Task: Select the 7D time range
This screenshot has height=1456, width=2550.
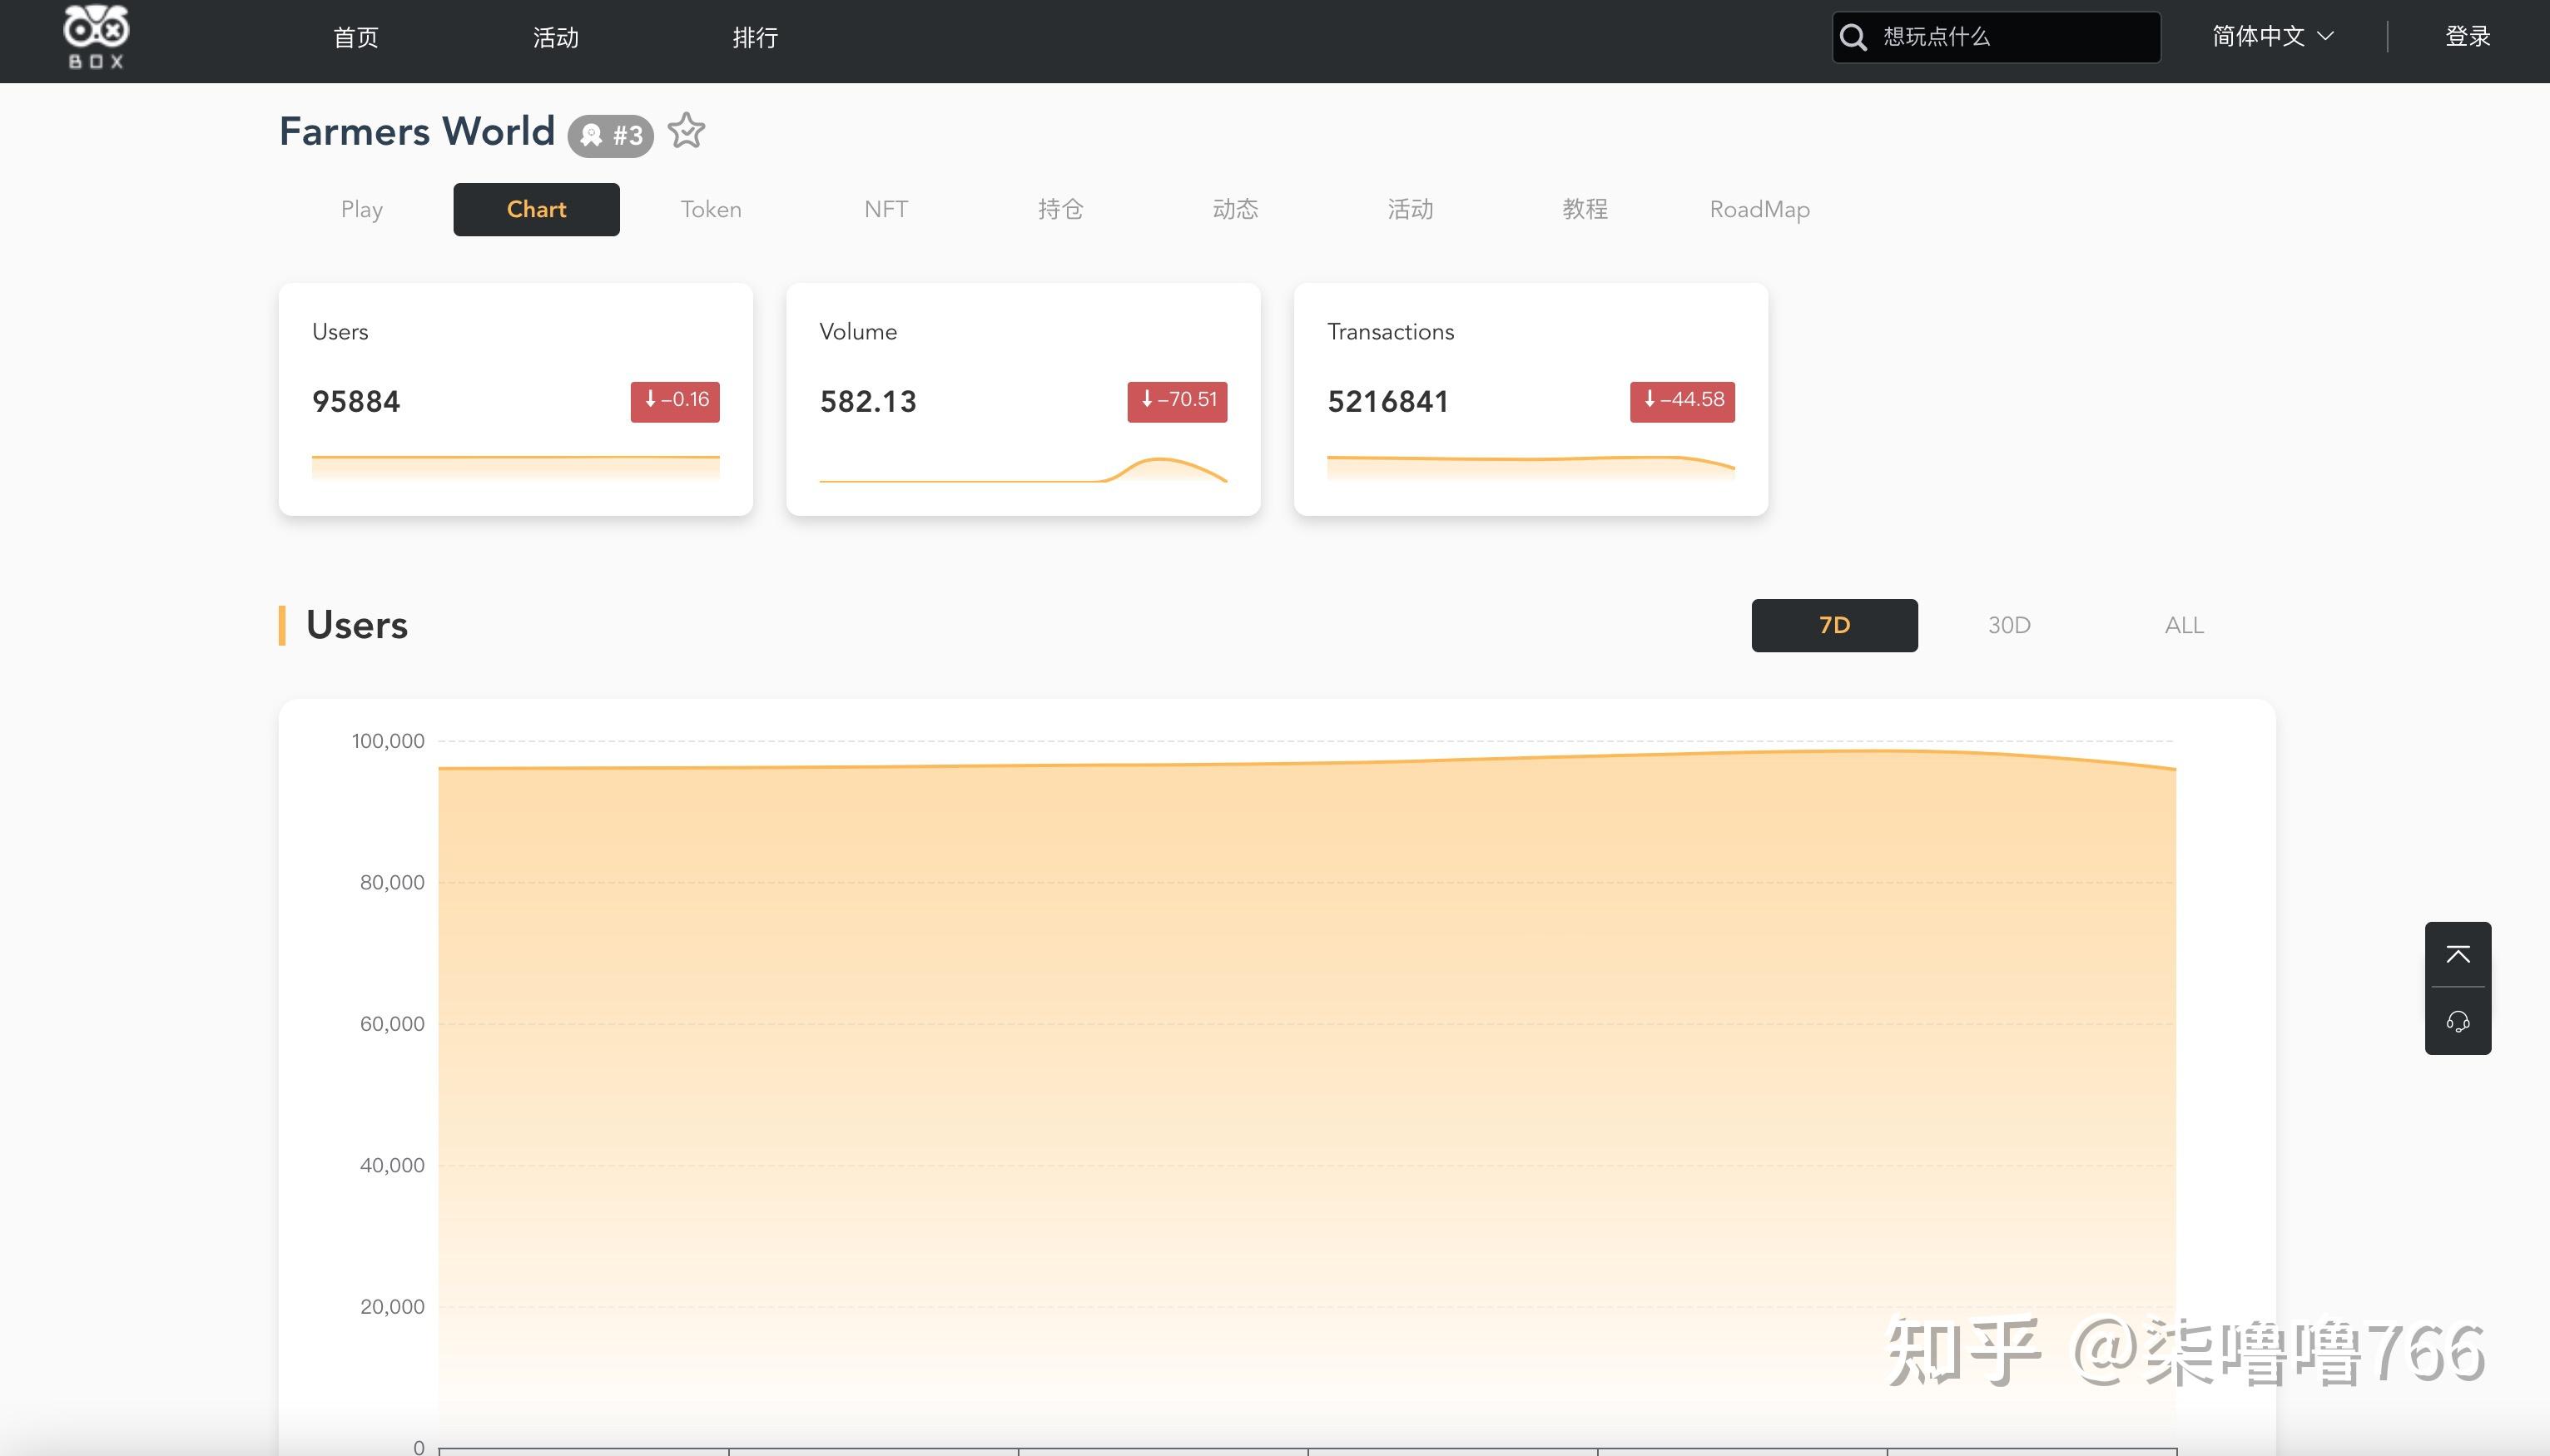Action: 1834,625
